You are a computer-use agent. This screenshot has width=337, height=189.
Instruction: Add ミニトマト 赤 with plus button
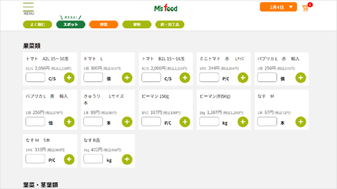(243, 78)
